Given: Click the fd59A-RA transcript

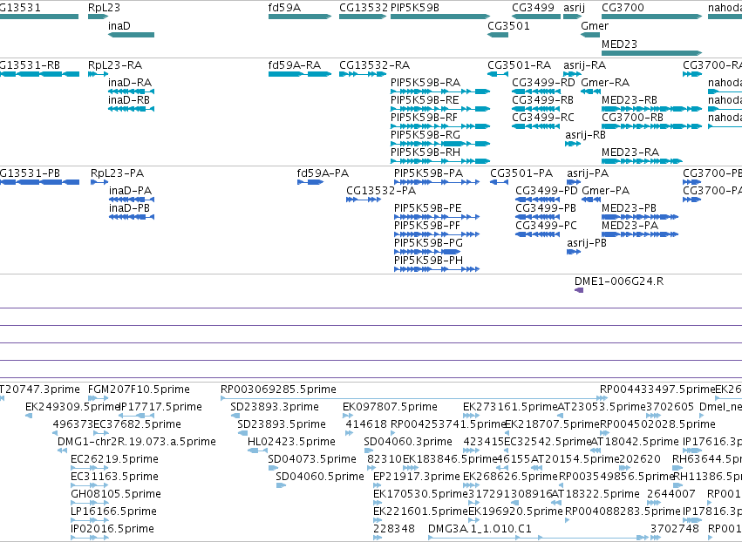Looking at the screenshot, I should [300, 74].
